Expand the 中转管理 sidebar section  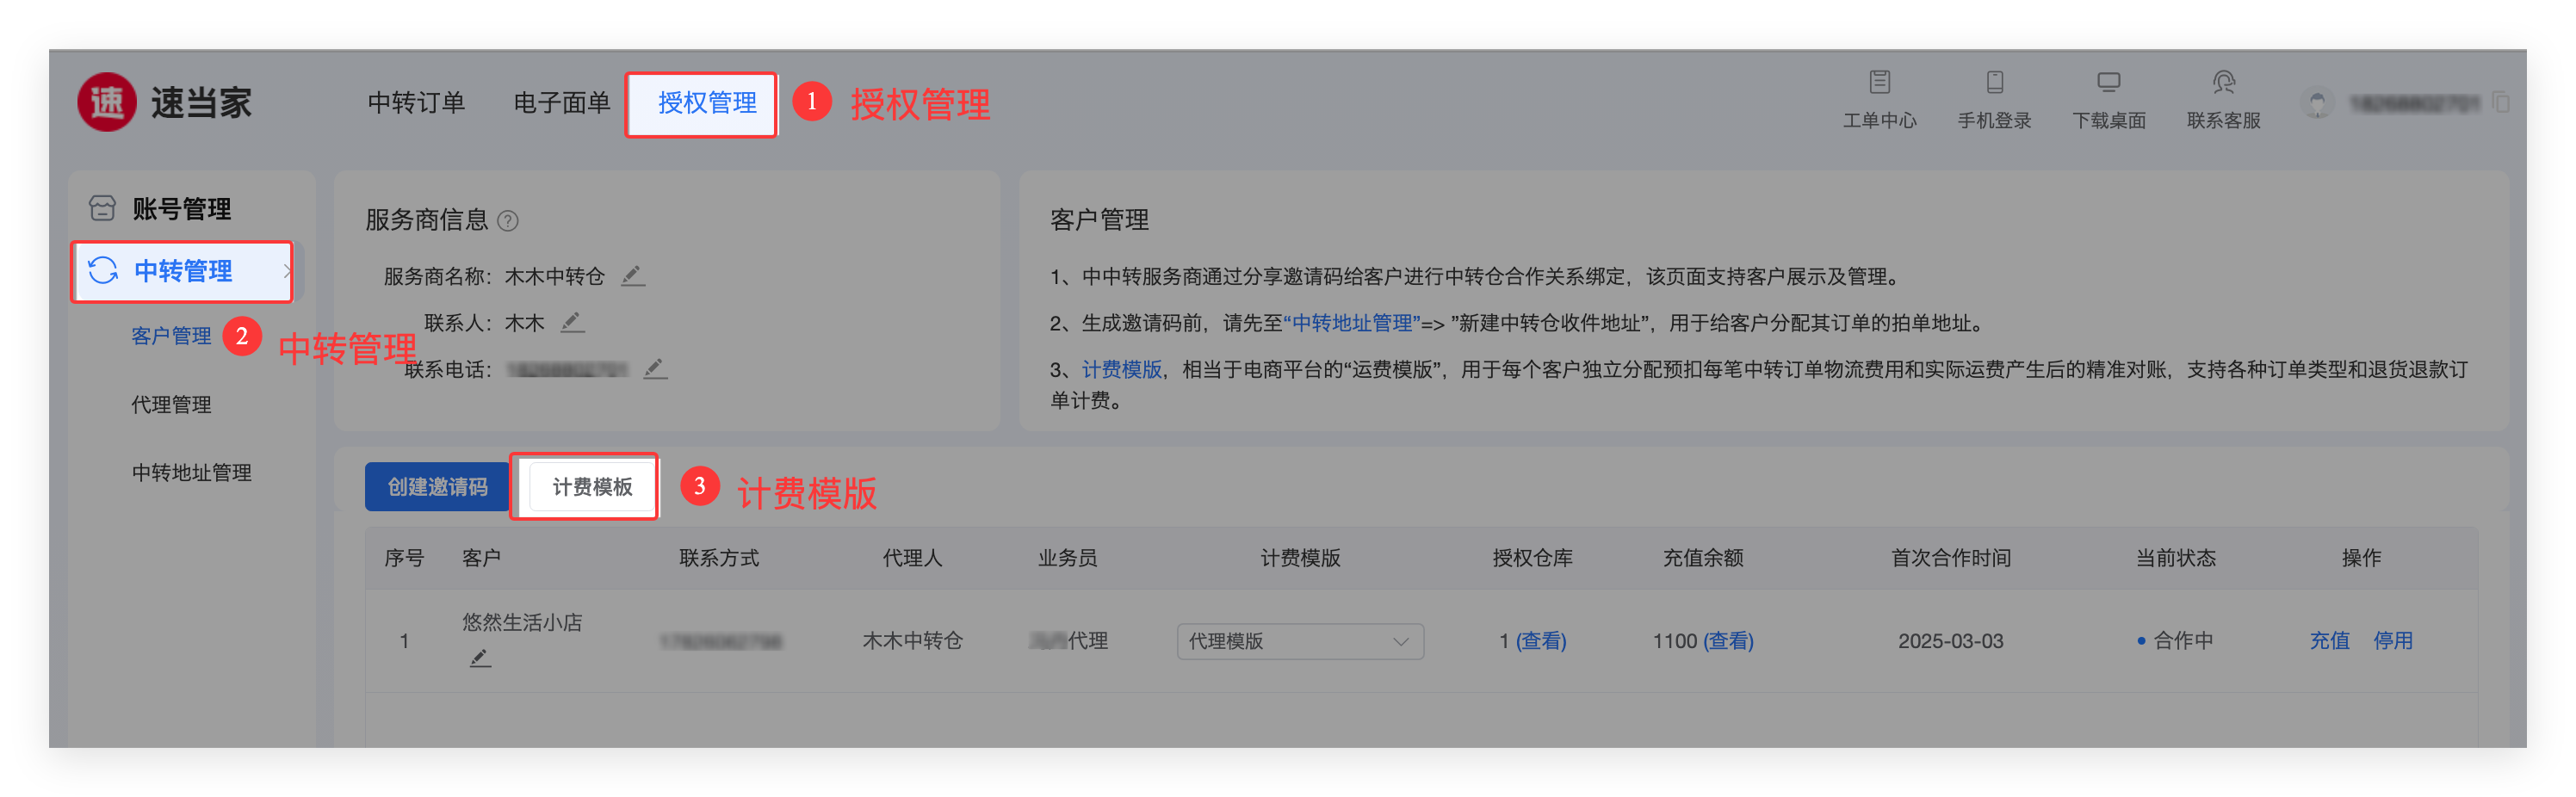(183, 271)
